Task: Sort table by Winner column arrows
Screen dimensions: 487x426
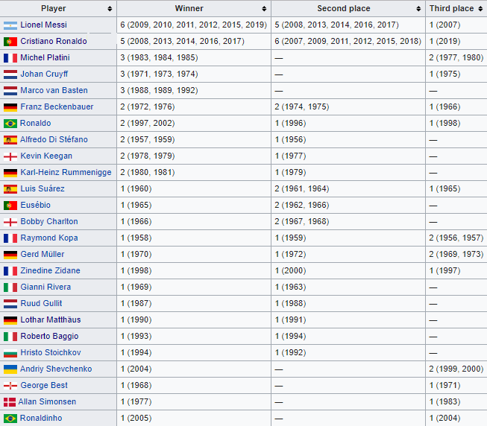Action: 265,8
